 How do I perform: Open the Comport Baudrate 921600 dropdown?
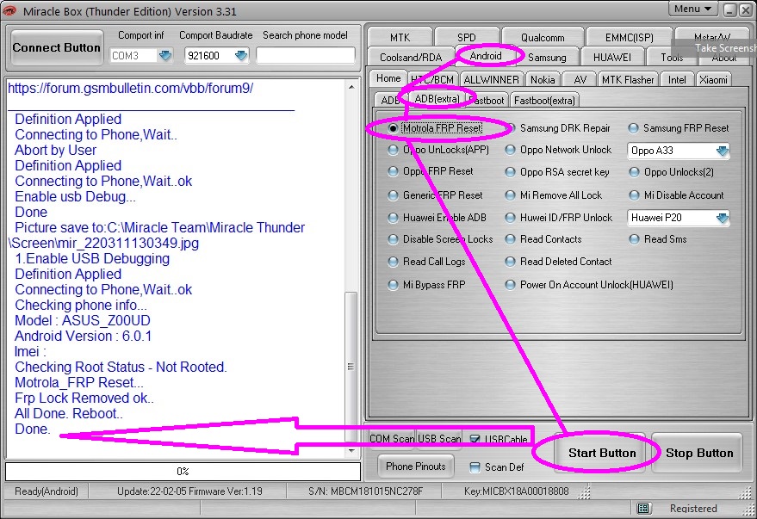coord(241,55)
